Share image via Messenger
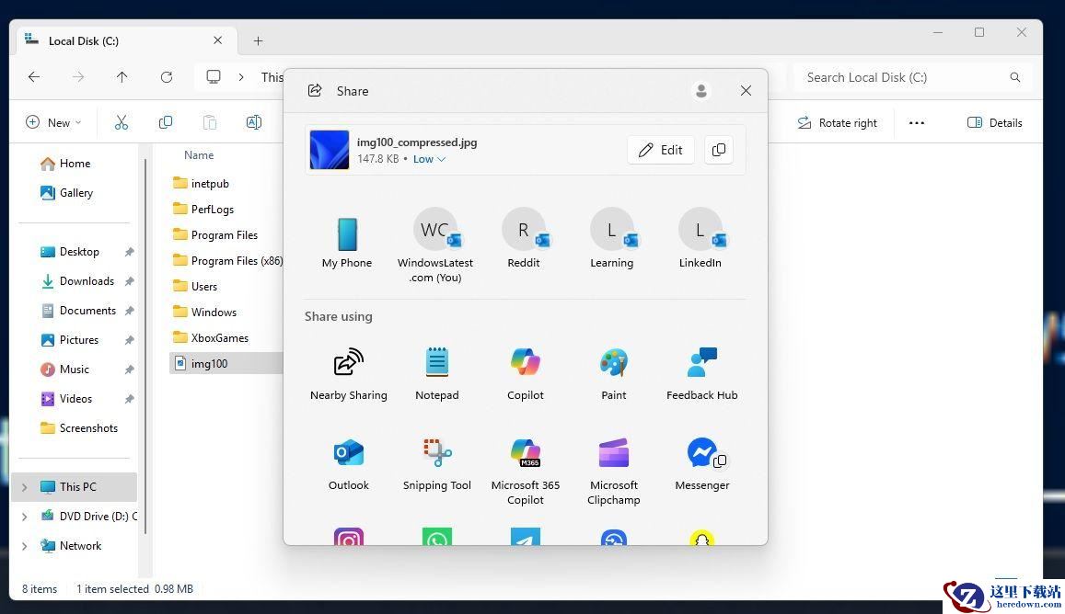 [x=701, y=464]
